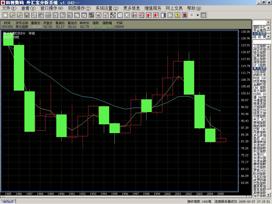Click the euro-dollar currency icon
The width and height of the screenshot is (272, 204).
click(134, 15)
